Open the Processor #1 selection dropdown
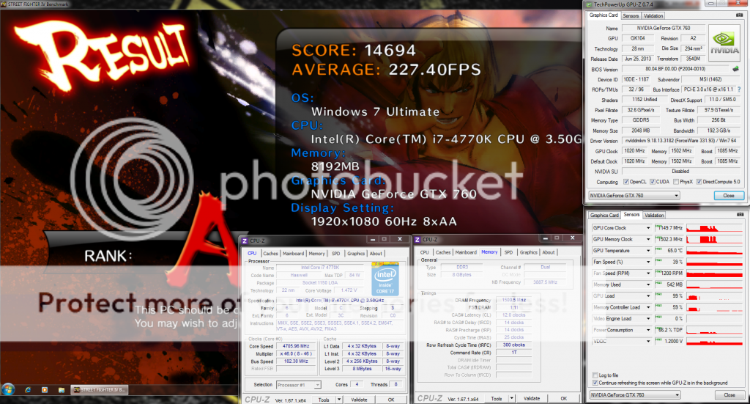 (299, 384)
